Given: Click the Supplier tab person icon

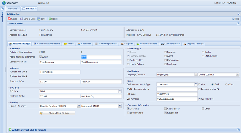Looking at the screenshot, I should pyautogui.click(x=122, y=44).
